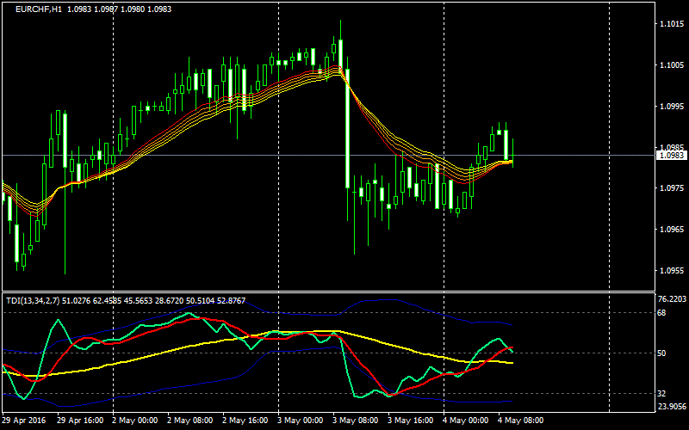Click the 4 May 08:00 time label
Viewport: 689px width, 430px height.
click(x=521, y=421)
